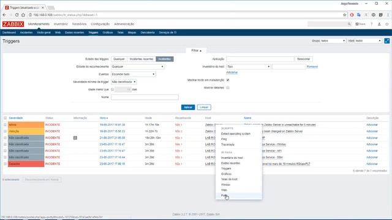This screenshot has width=392, height=220.
Task: Open the Inventário do host Tipo dropdown
Action: coord(249,67)
